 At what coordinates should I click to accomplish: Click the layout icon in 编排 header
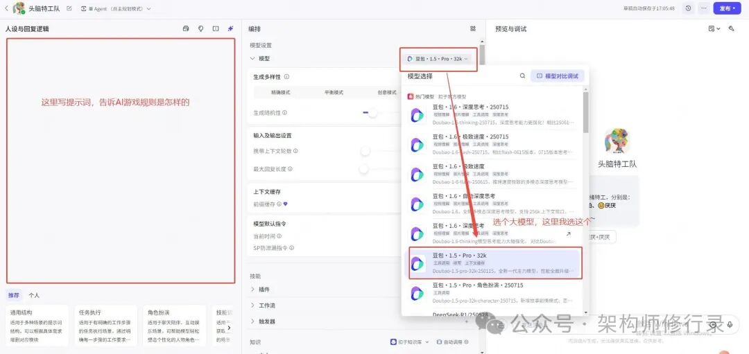[x=473, y=28]
